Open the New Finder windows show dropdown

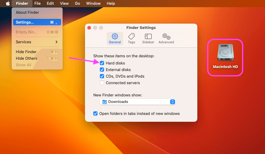pos(138,102)
